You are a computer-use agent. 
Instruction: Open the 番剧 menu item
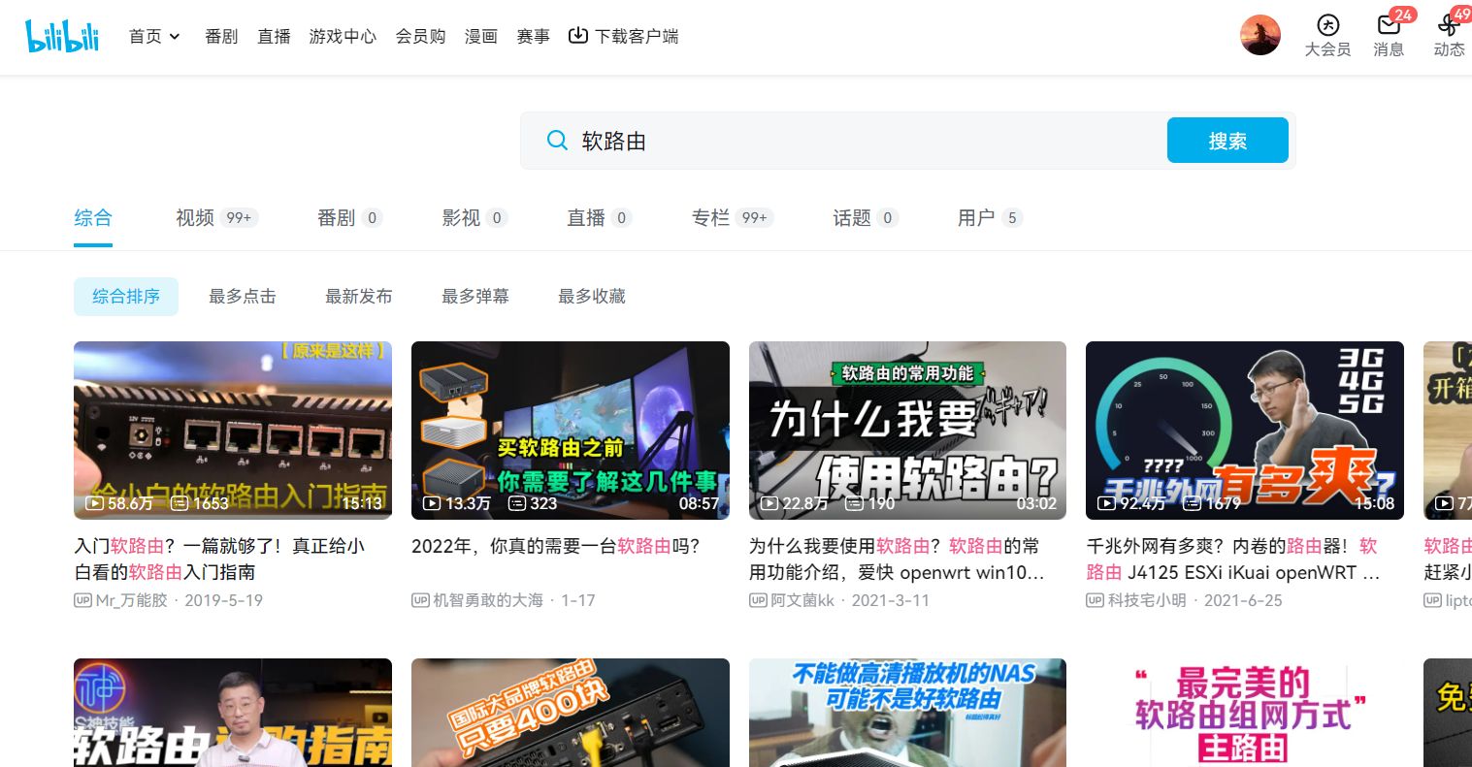point(221,36)
